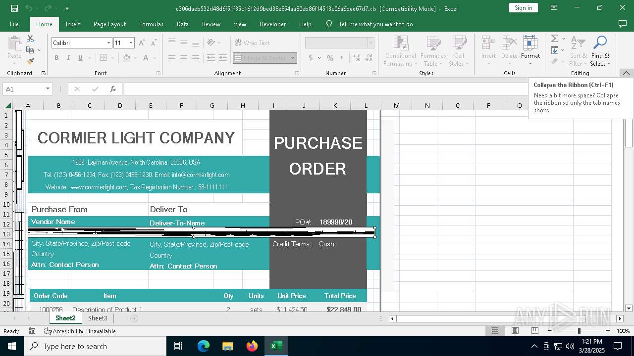
Task: Open Conditional Formatting in Styles group
Action: coord(401,51)
